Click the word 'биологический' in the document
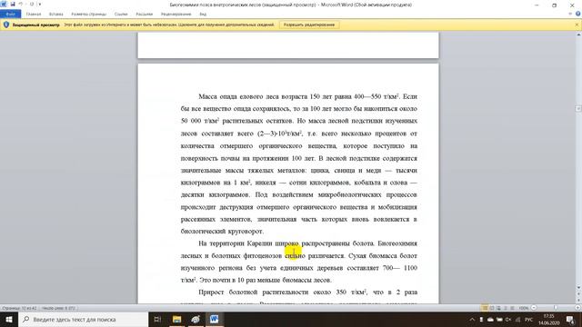The width and height of the screenshot is (582, 327). 203,232
